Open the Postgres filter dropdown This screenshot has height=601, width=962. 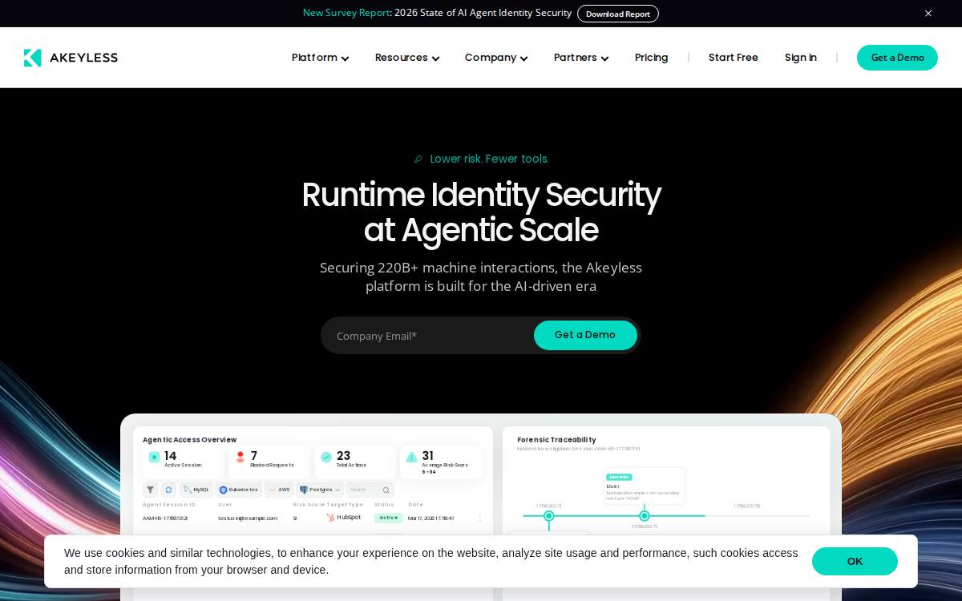(x=320, y=490)
